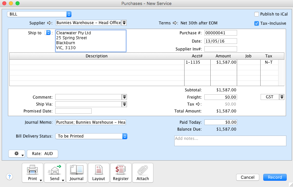Click the Rate: AUD button

click(42, 154)
